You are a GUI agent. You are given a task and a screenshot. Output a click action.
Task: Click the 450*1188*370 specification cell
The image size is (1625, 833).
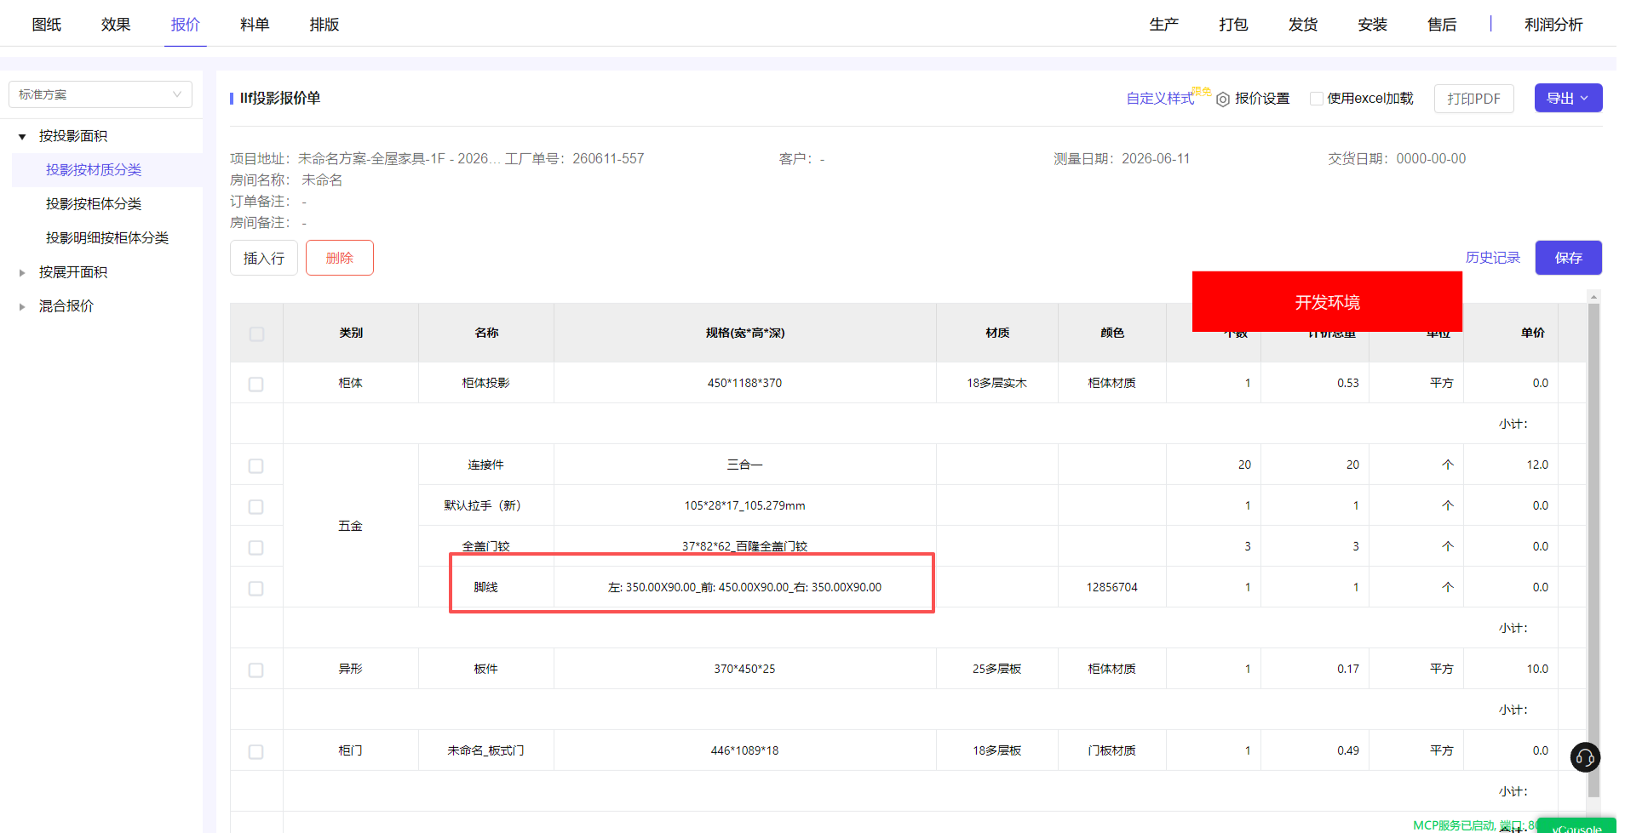(745, 383)
